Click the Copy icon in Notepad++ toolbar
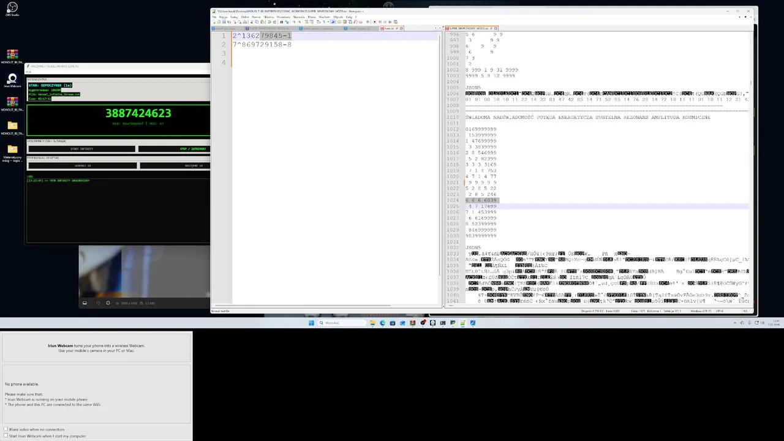784x441 pixels. click(x=257, y=22)
